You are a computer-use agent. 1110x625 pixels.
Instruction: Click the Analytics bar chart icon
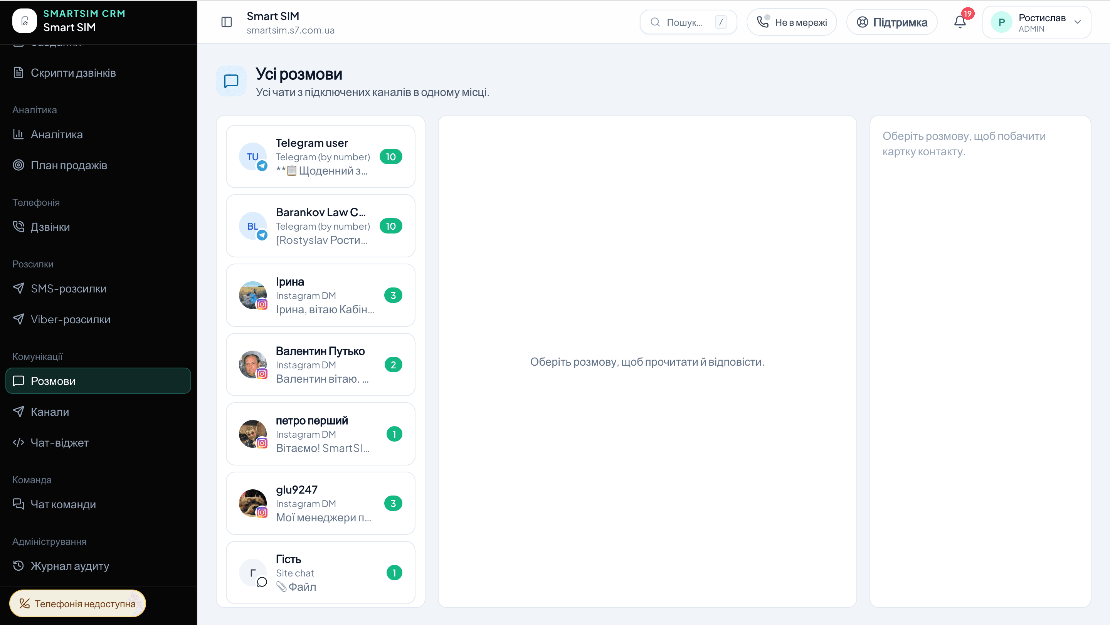(18, 134)
